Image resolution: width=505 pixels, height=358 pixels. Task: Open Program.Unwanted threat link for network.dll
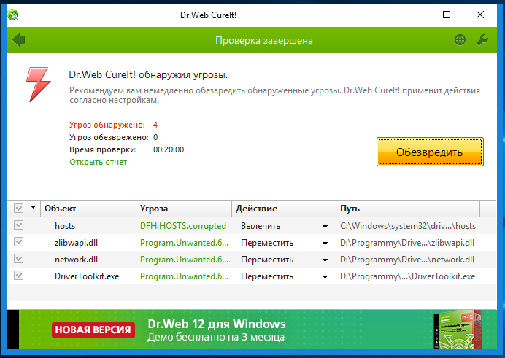(184, 260)
